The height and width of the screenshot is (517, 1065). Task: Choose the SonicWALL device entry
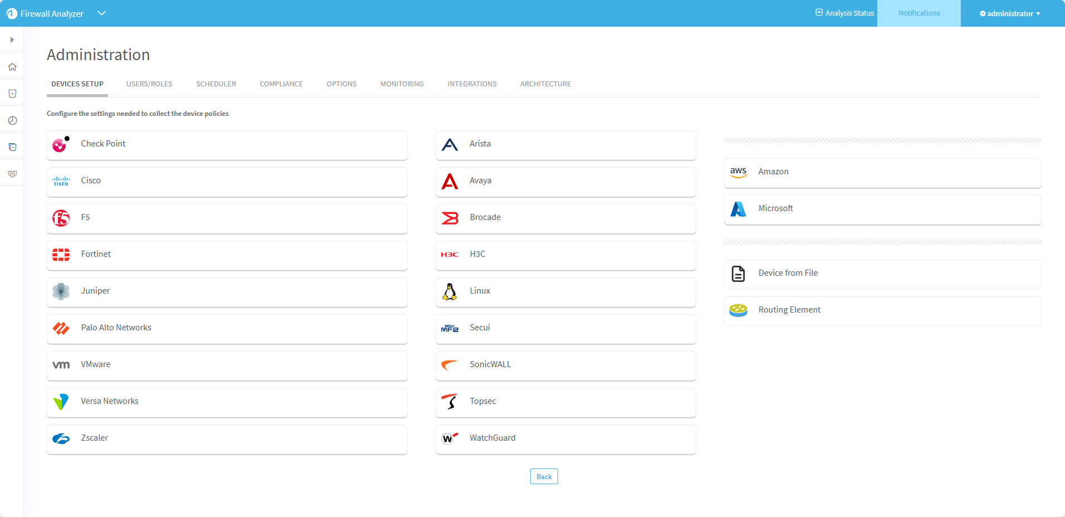[565, 365]
